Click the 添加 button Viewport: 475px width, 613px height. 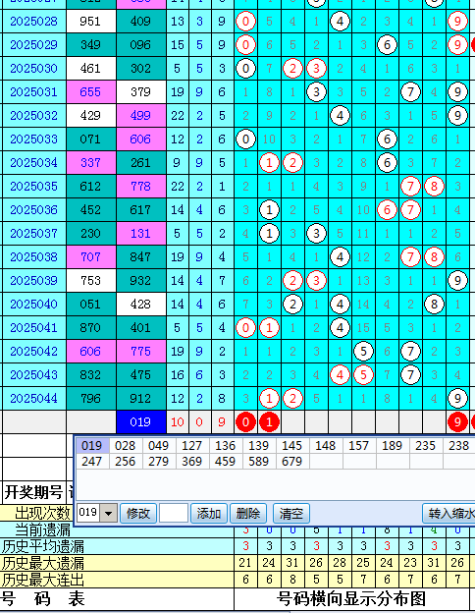(209, 513)
